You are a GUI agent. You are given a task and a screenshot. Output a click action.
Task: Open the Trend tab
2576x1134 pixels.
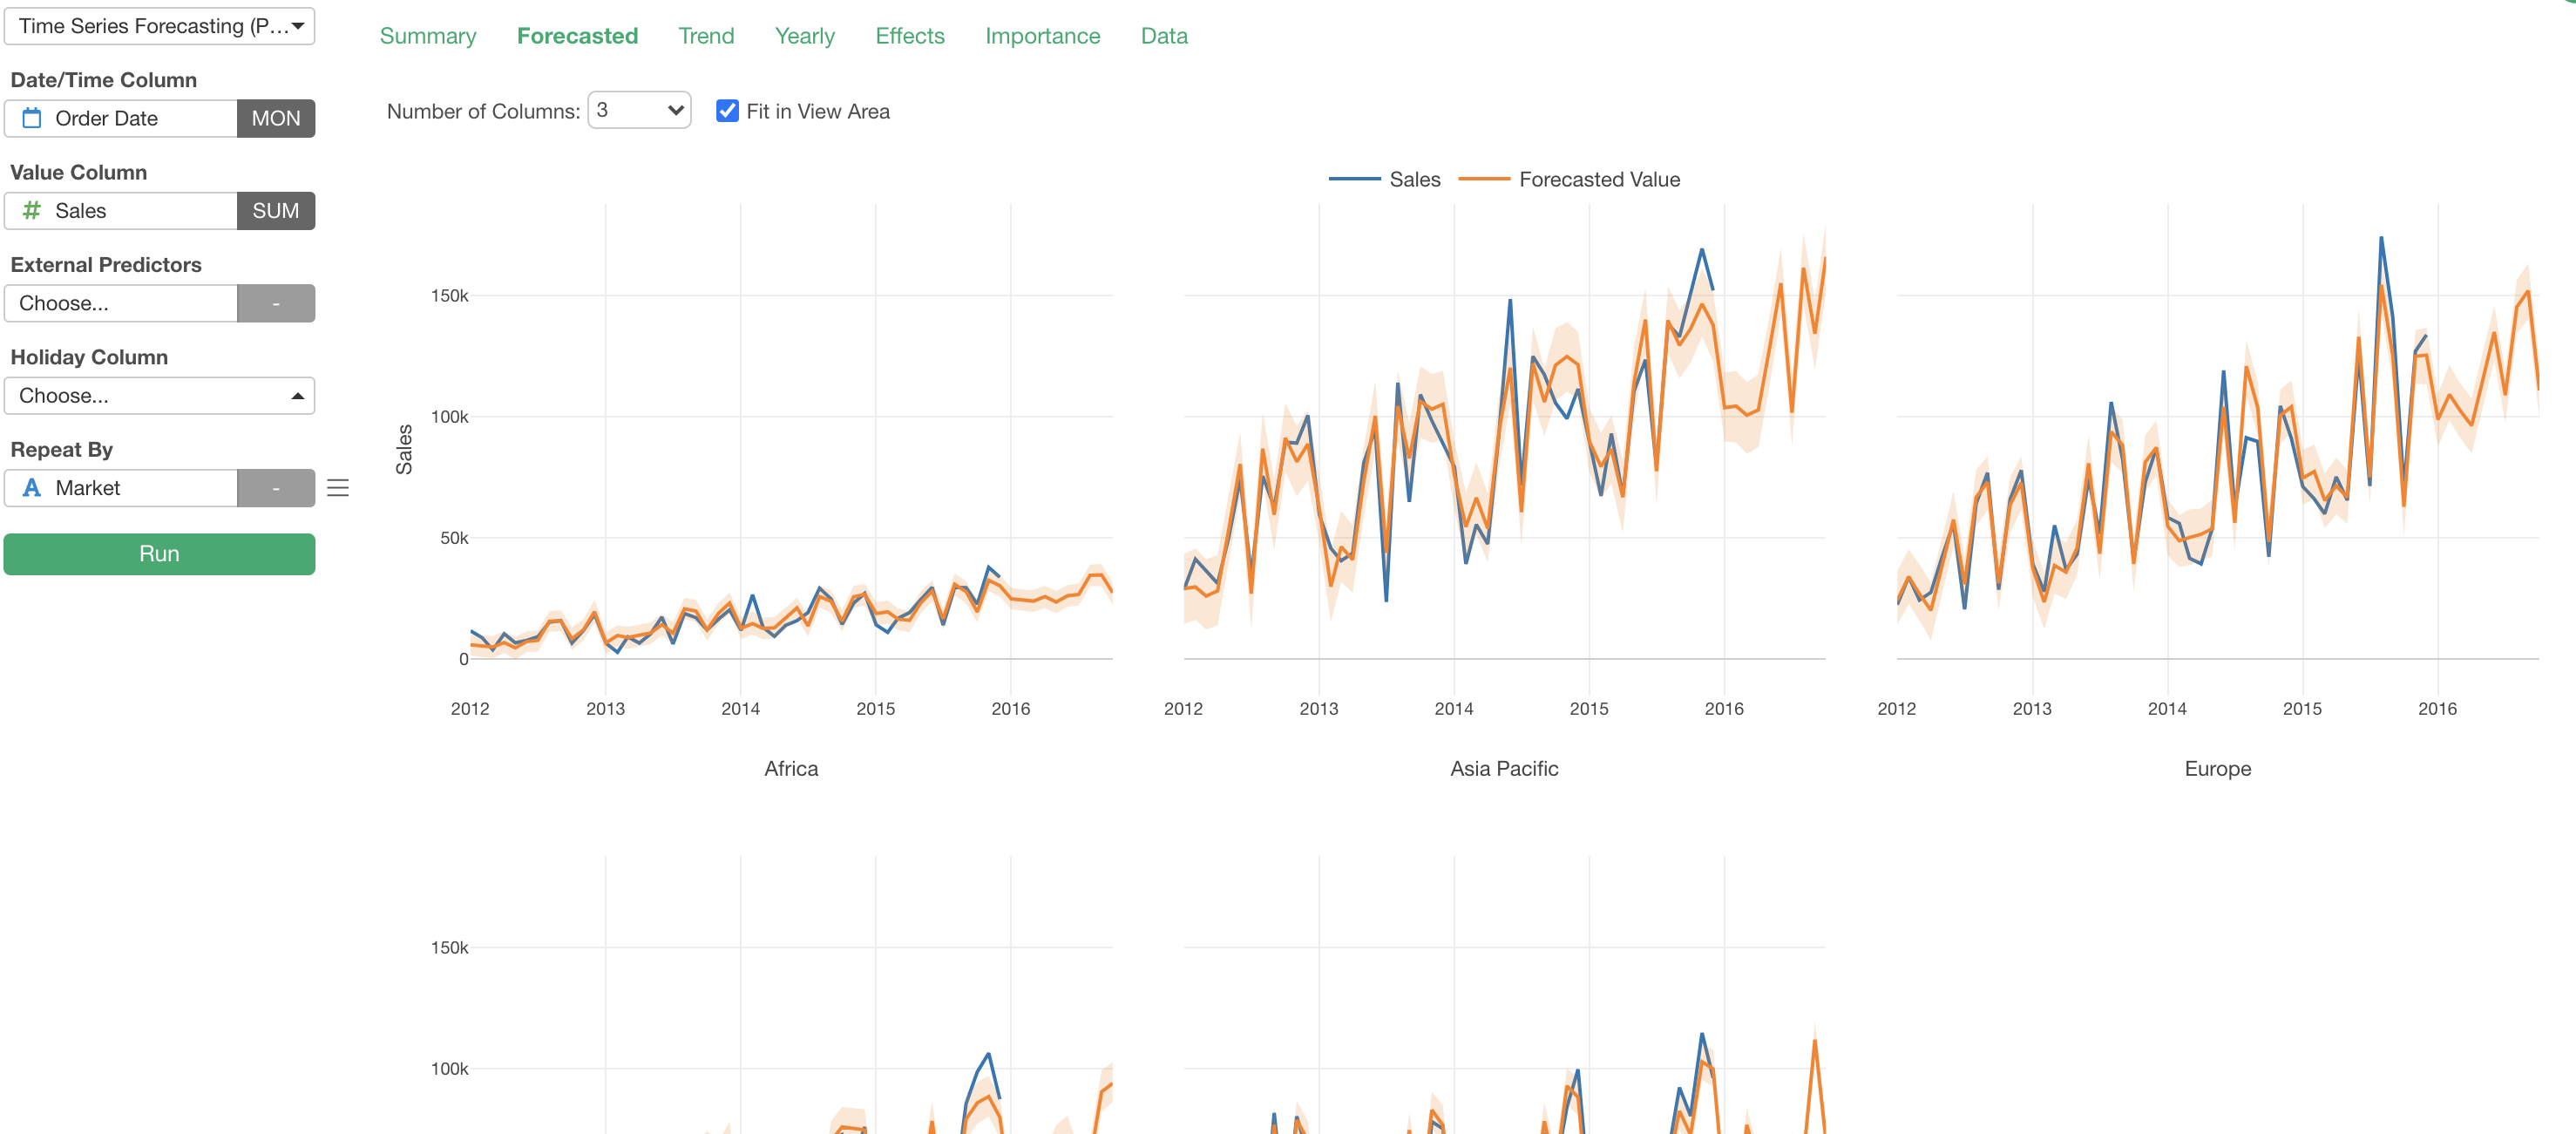[706, 36]
